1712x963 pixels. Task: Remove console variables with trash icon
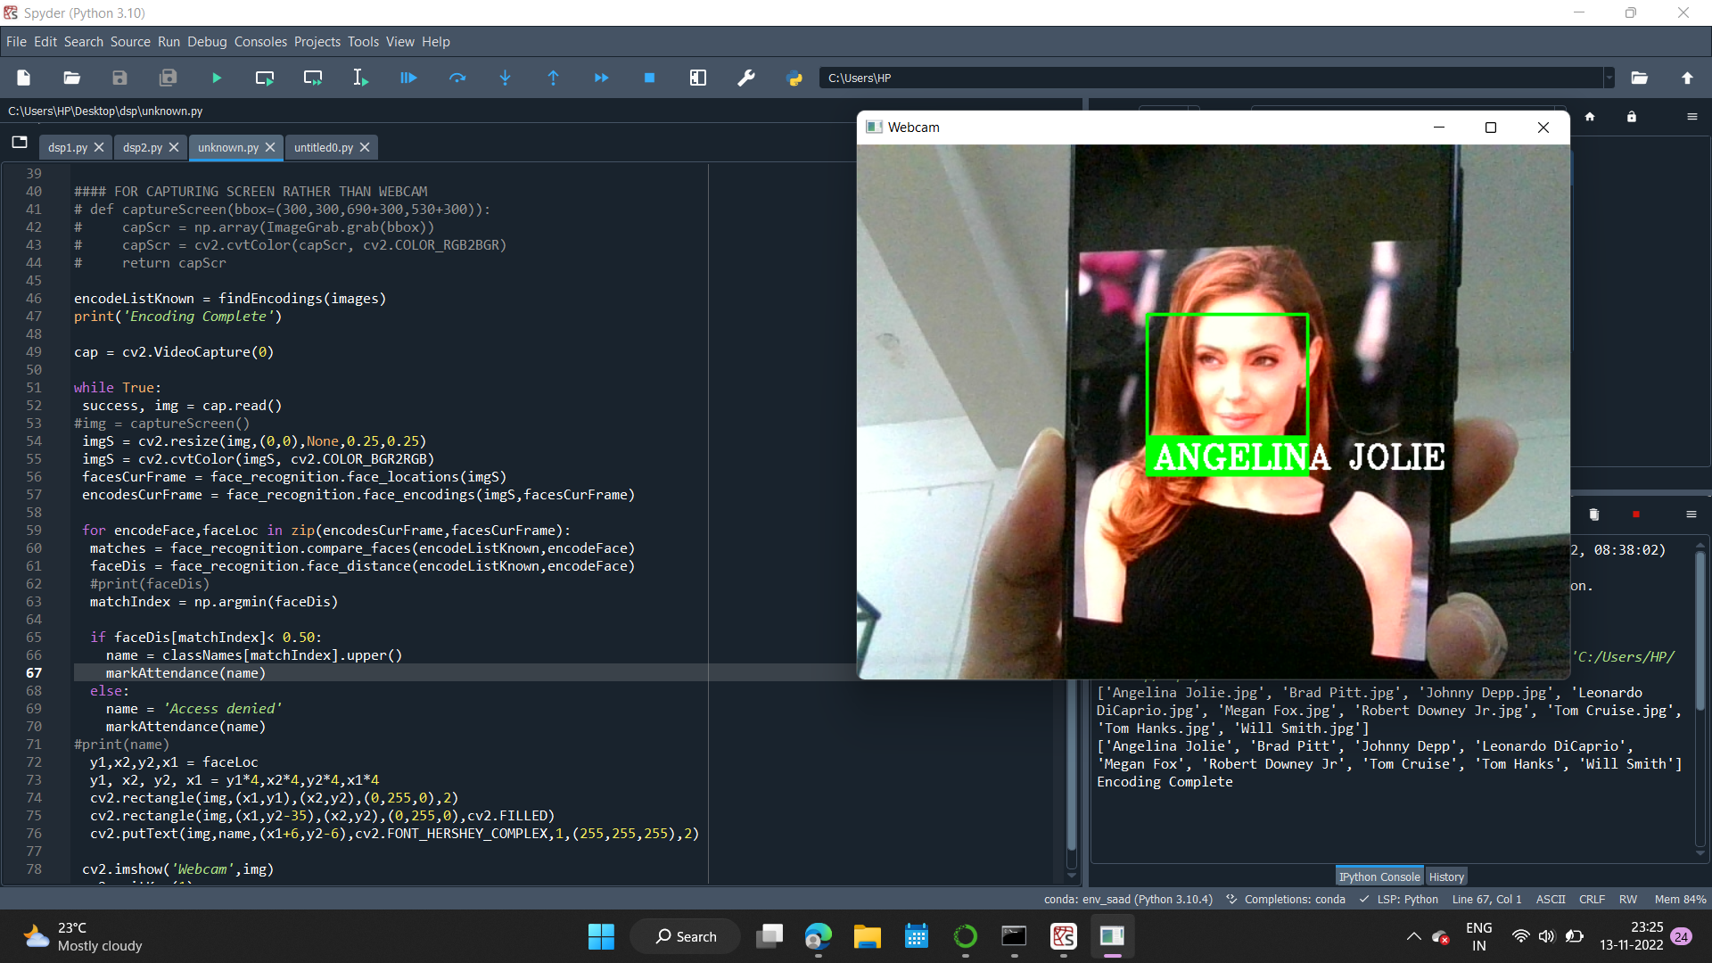1594,514
